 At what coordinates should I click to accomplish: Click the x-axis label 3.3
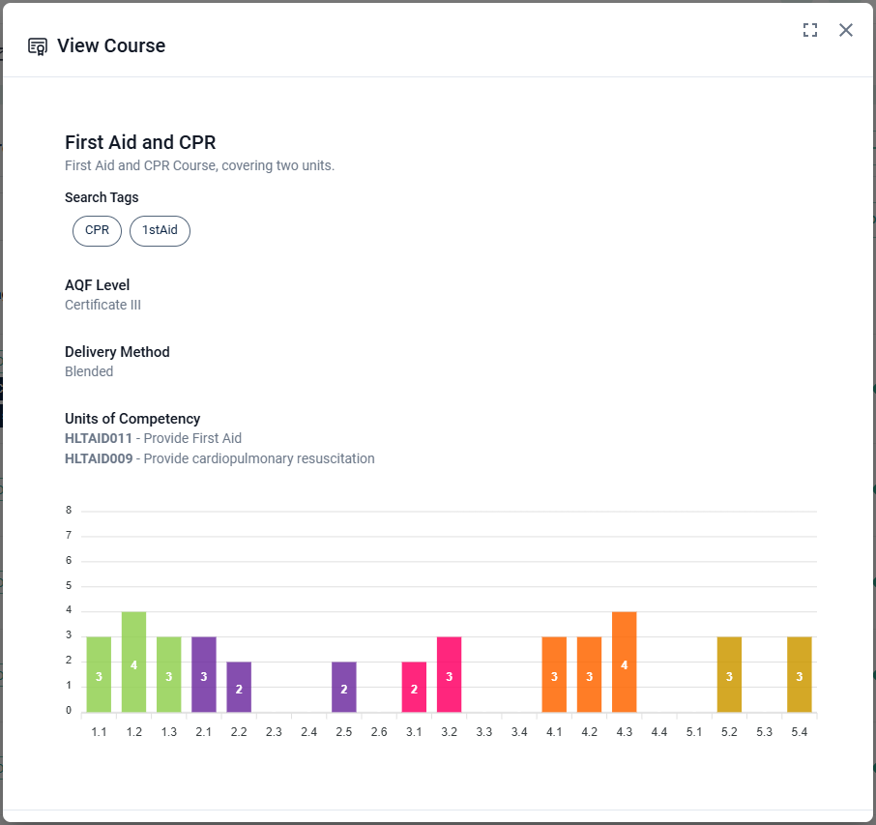(483, 732)
